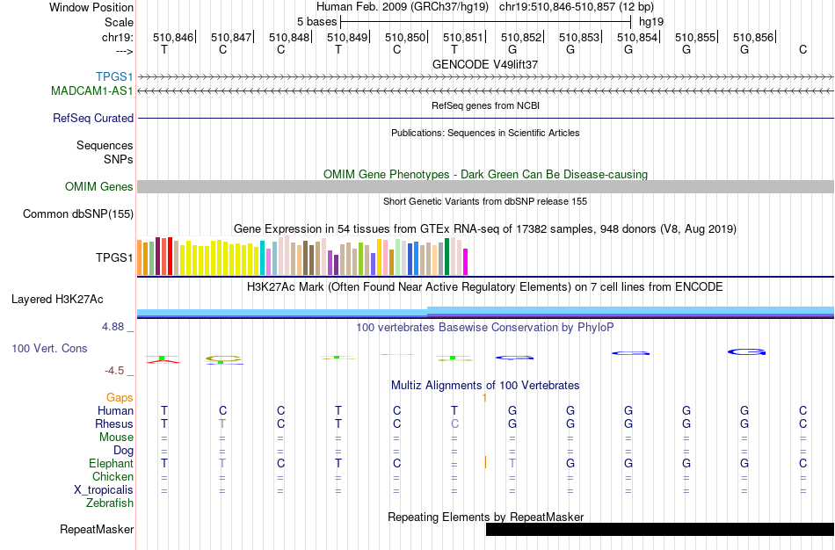Click the black TPGS1 GTEx expression label
Screen dimensions: 835x550
114,257
